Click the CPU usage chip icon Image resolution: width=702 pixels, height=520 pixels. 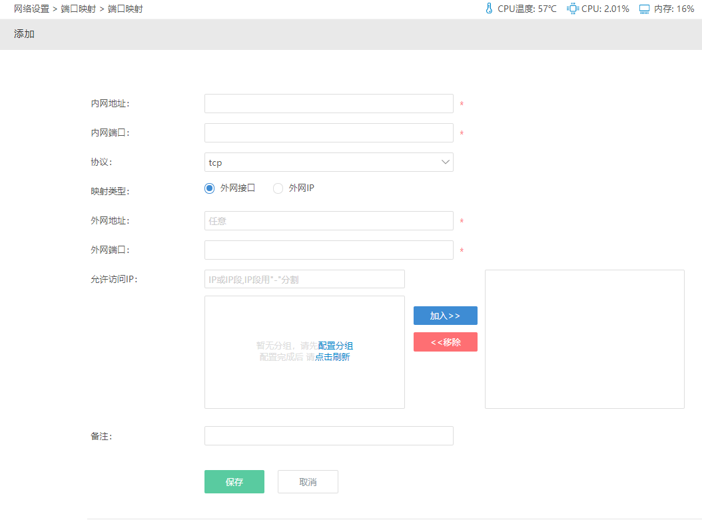click(571, 8)
